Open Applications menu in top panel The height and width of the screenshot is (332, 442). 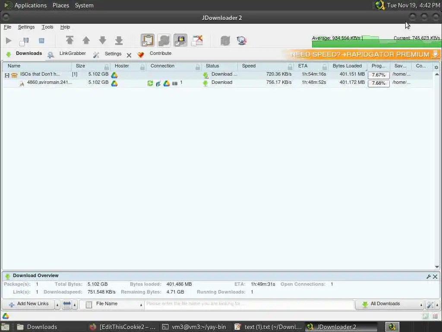click(x=31, y=5)
